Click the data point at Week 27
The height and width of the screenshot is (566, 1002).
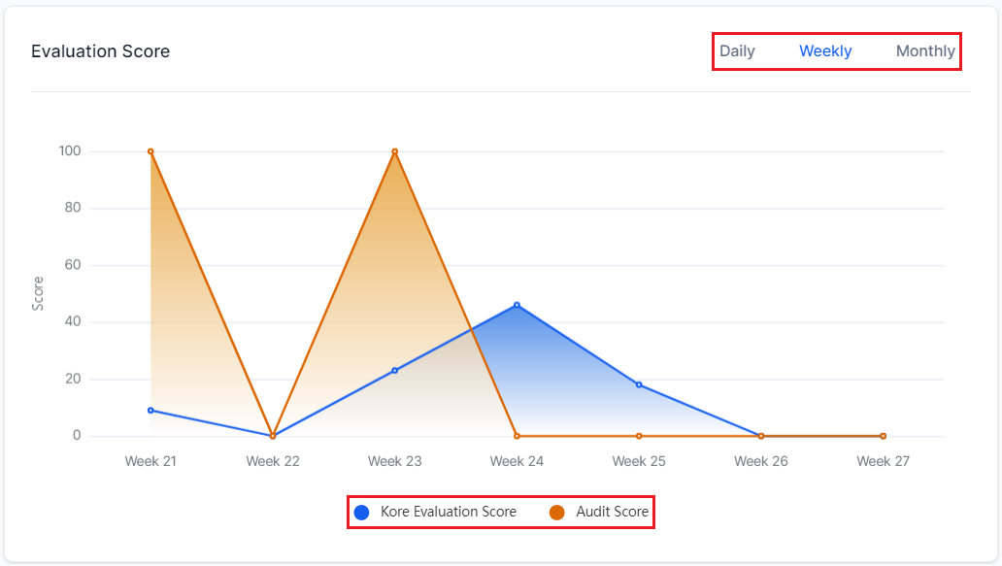(883, 436)
